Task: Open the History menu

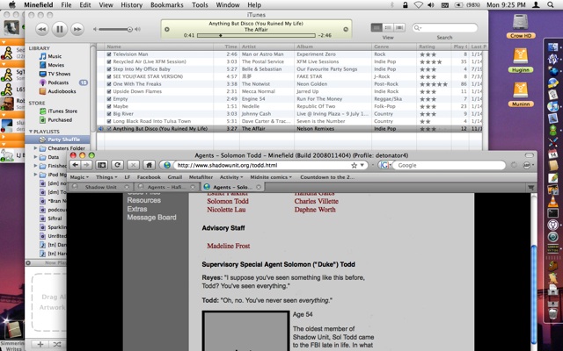Action: click(131, 5)
